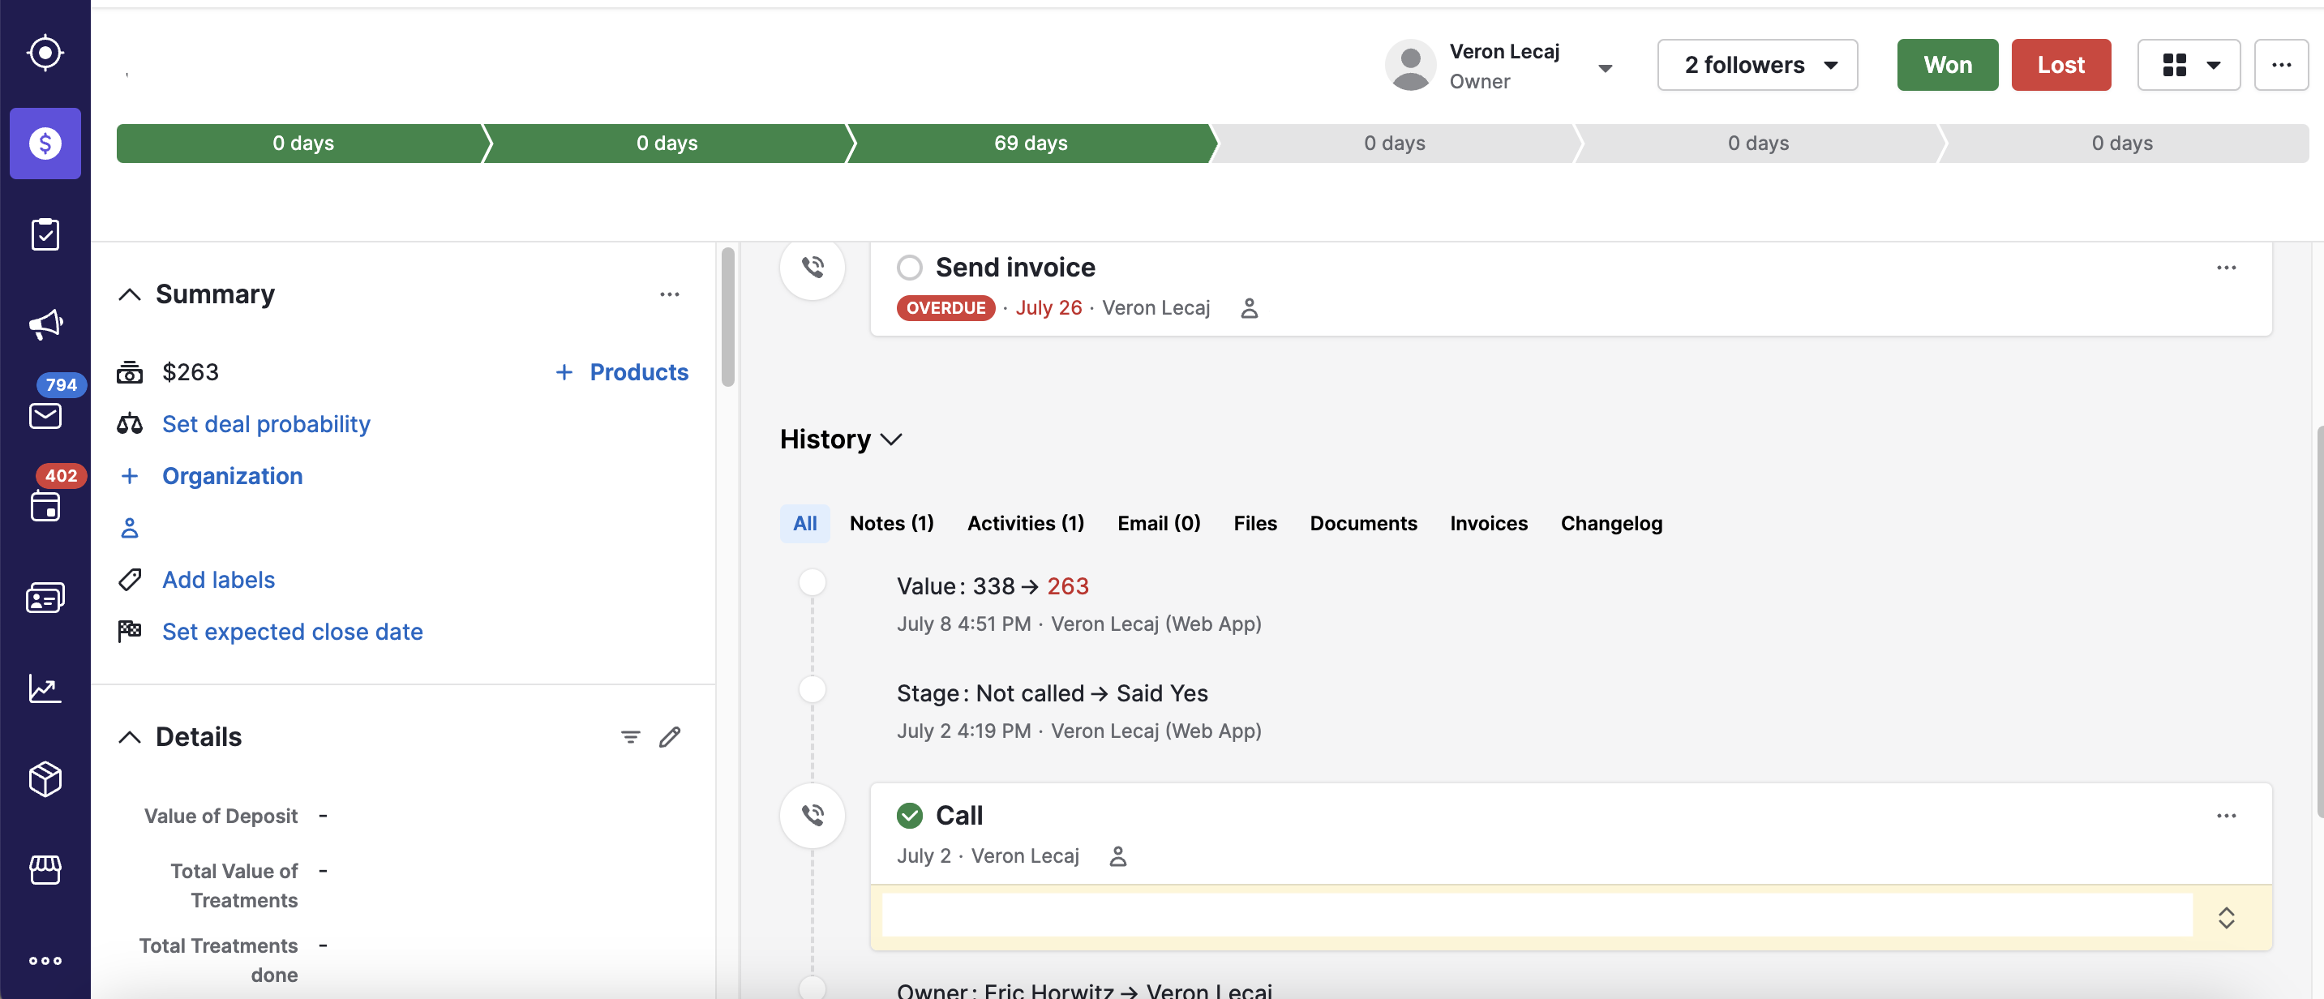This screenshot has height=999, width=2324.
Task: Open the Products box icon in sidebar
Action: [45, 778]
